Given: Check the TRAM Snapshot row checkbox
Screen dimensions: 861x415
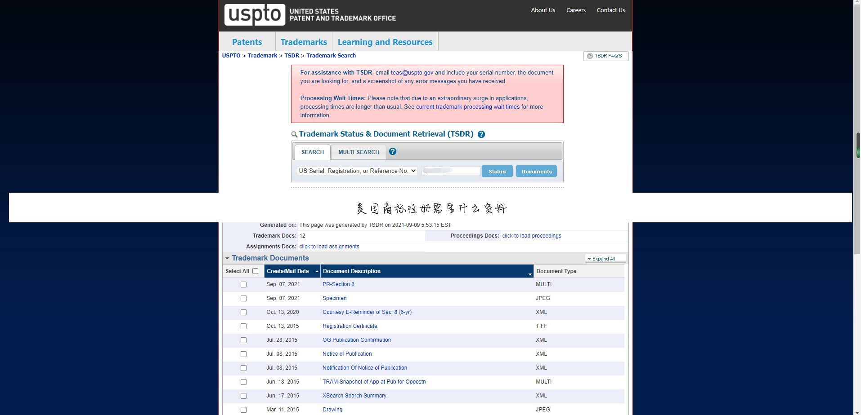Looking at the screenshot, I should coord(243,382).
